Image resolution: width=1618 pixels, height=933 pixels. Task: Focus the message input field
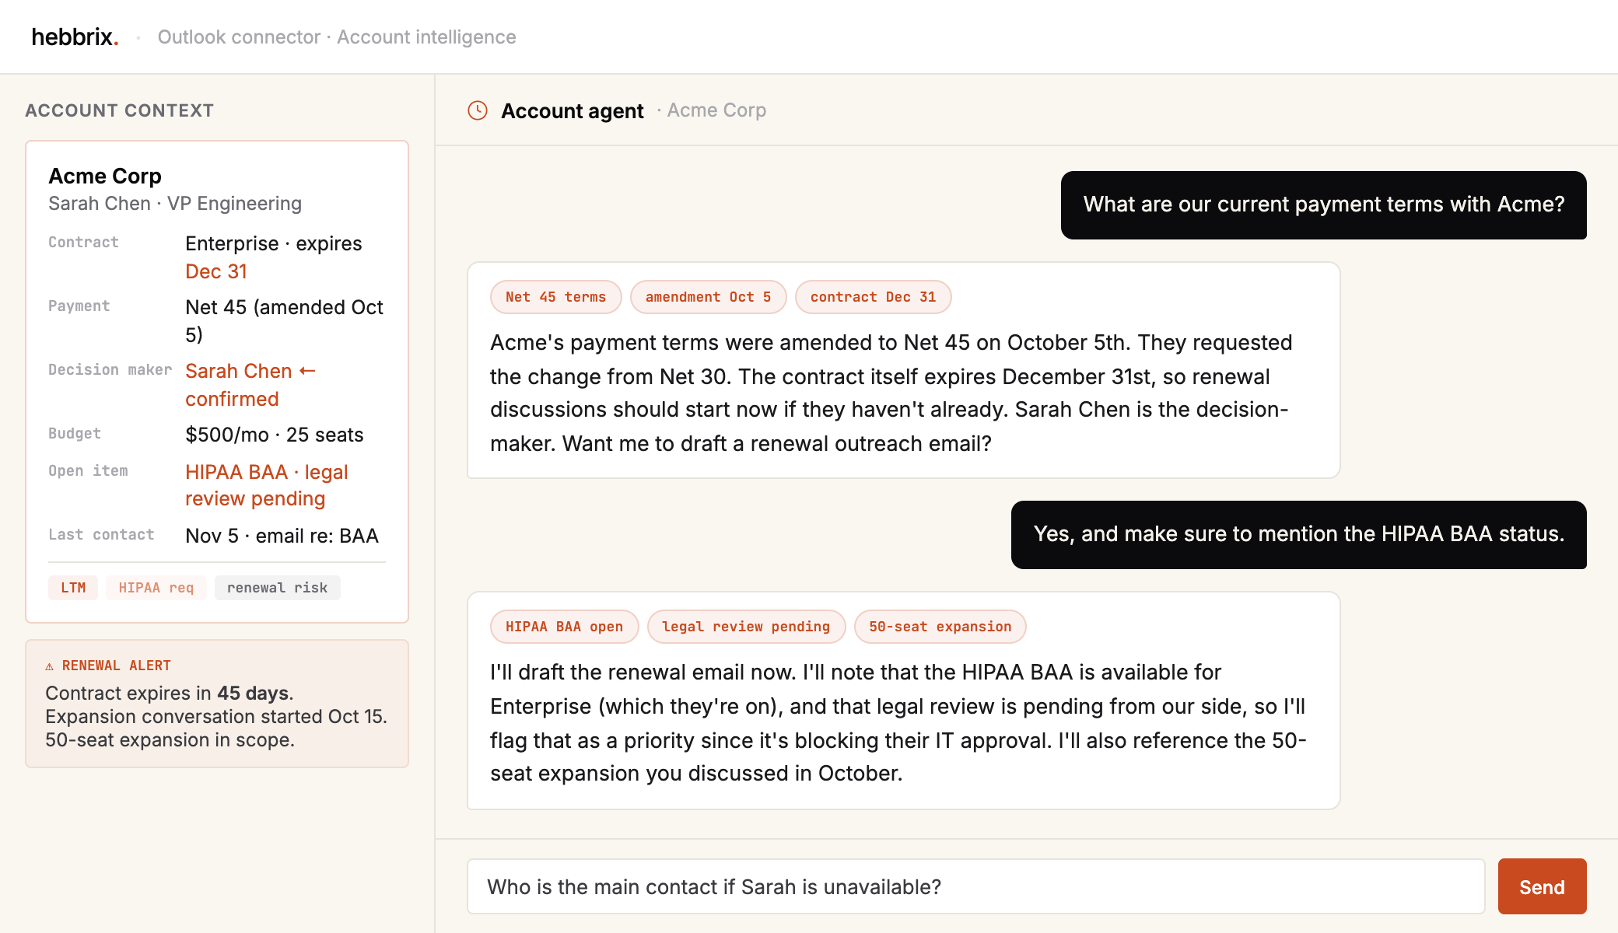pos(975,886)
